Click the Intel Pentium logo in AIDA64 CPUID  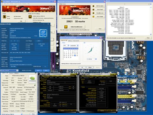[43, 33]
